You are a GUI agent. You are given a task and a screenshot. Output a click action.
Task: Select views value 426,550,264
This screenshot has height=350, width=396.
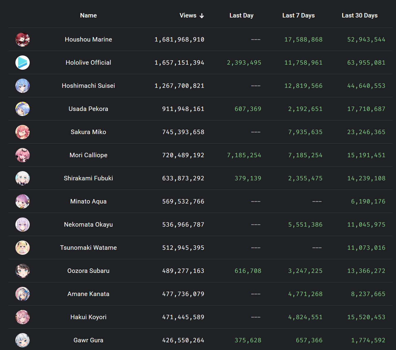pos(183,340)
